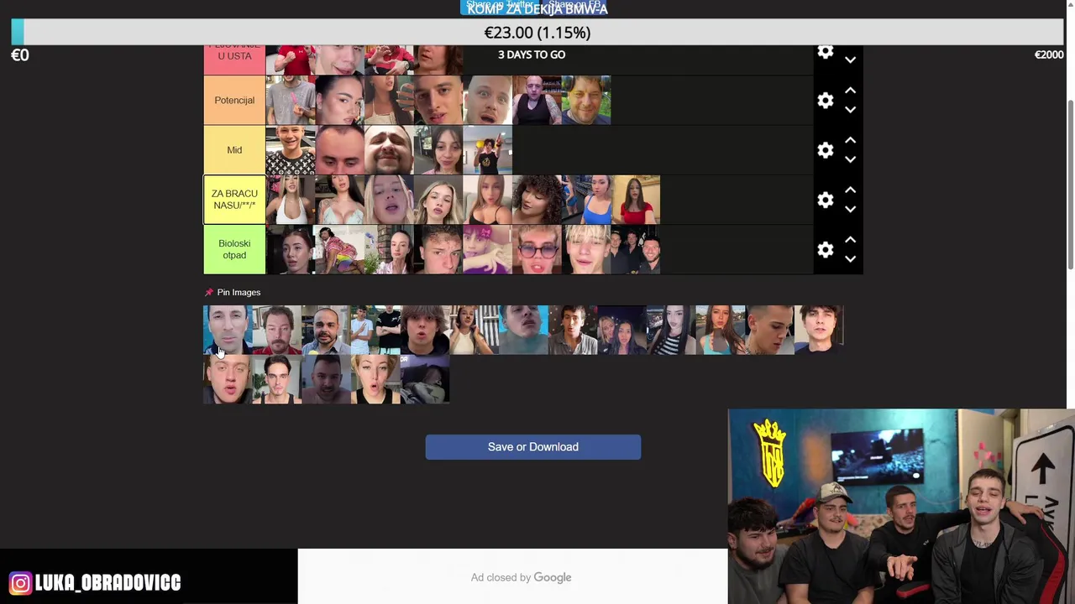This screenshot has width=1075, height=604.
Task: Edit the Potencijal tier label
Action: 234,100
